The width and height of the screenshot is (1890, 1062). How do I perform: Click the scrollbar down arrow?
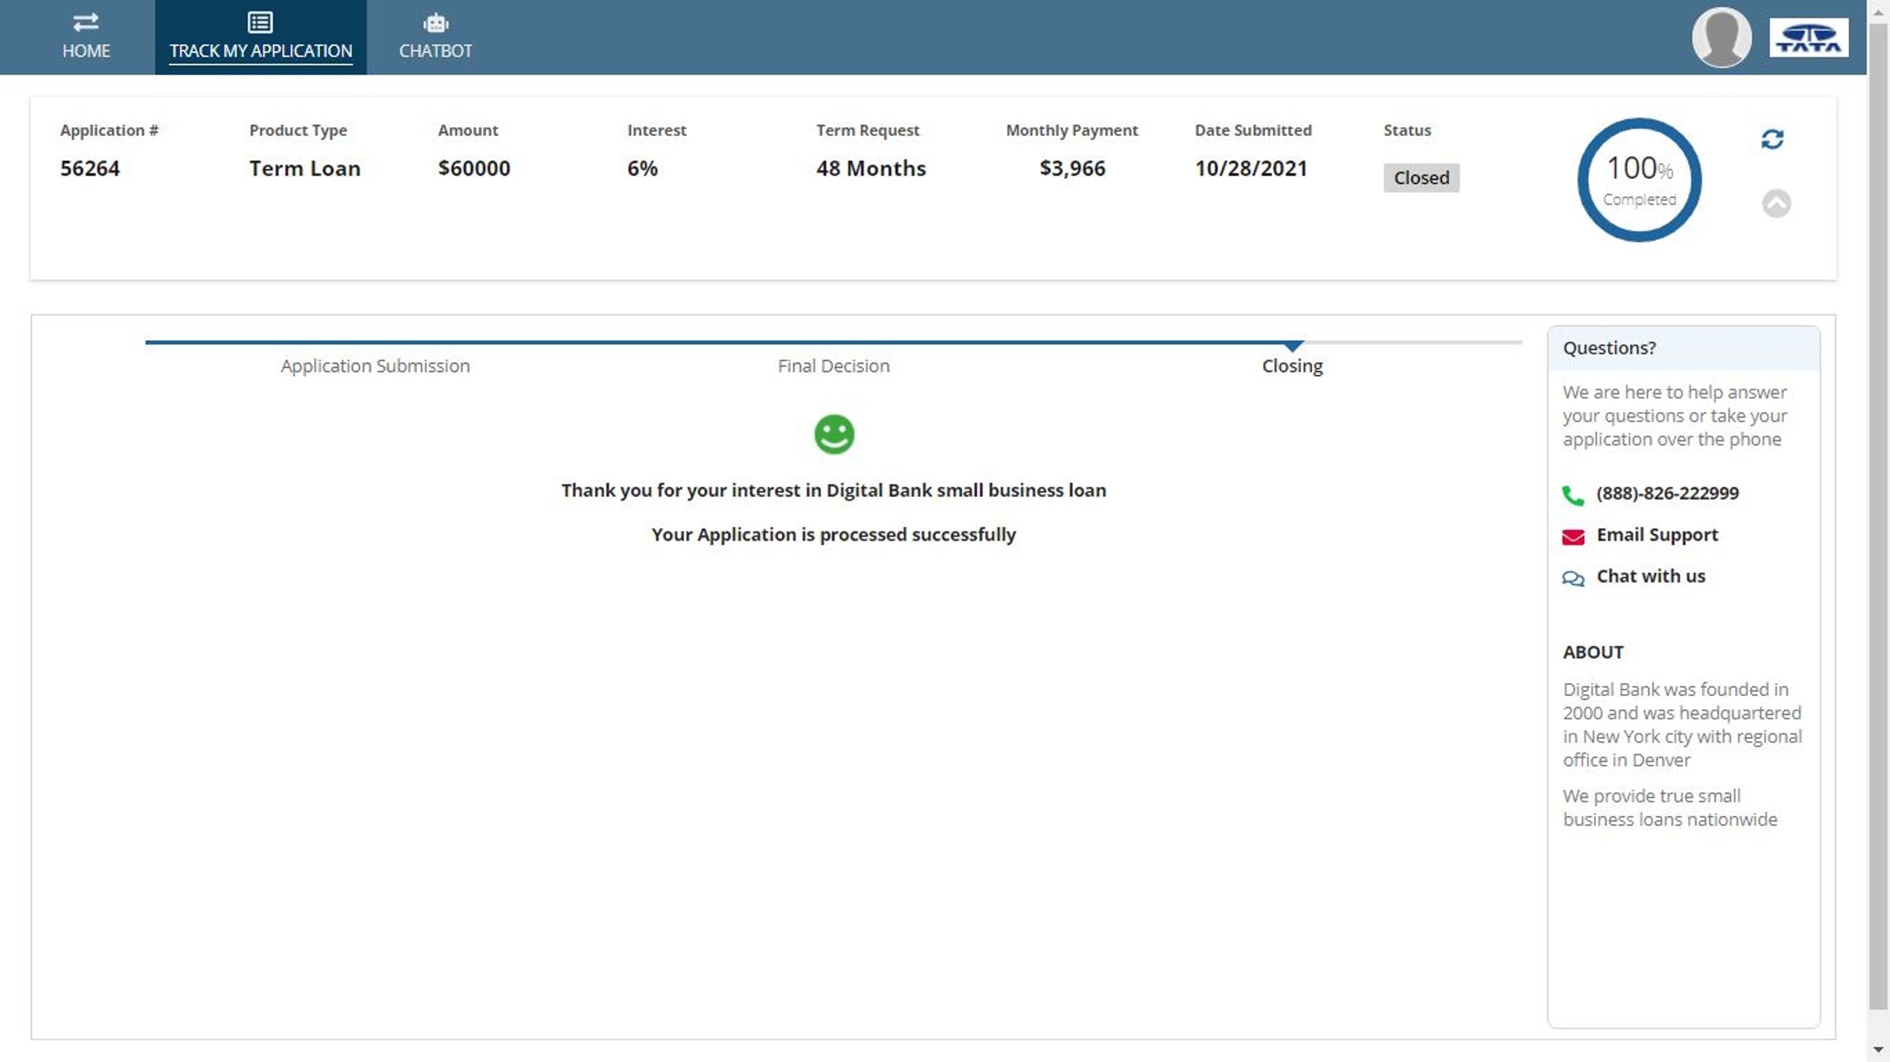coord(1878,1050)
